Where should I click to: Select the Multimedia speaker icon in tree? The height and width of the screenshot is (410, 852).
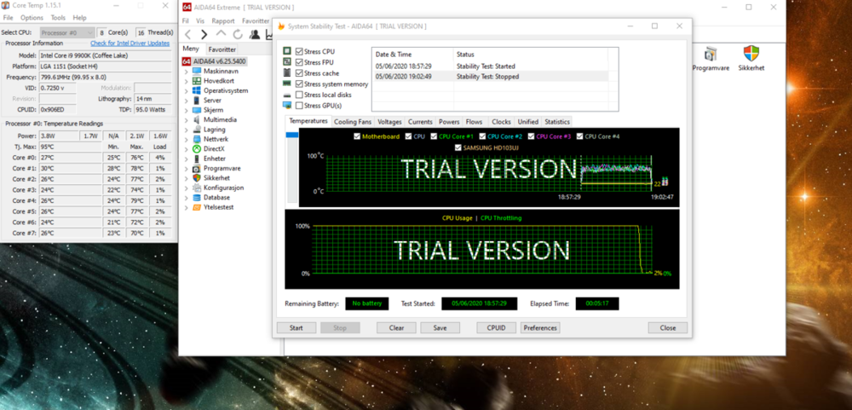click(197, 119)
